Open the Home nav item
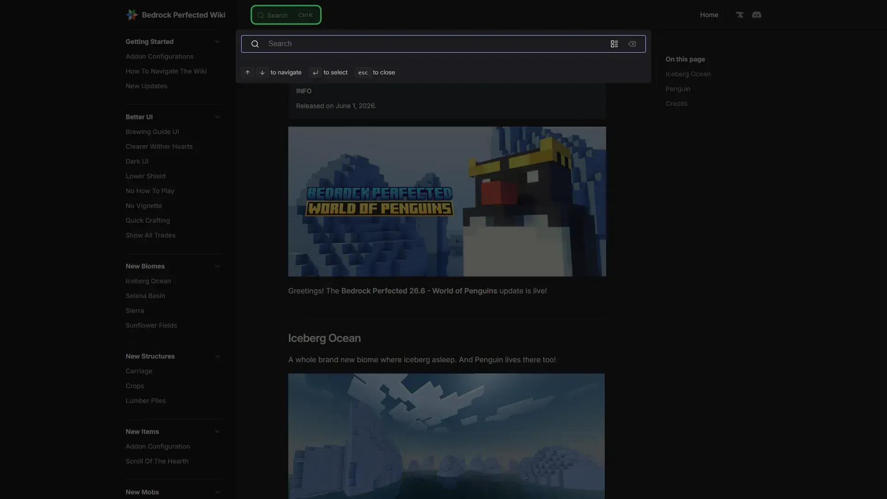This screenshot has height=499, width=887. (x=709, y=15)
